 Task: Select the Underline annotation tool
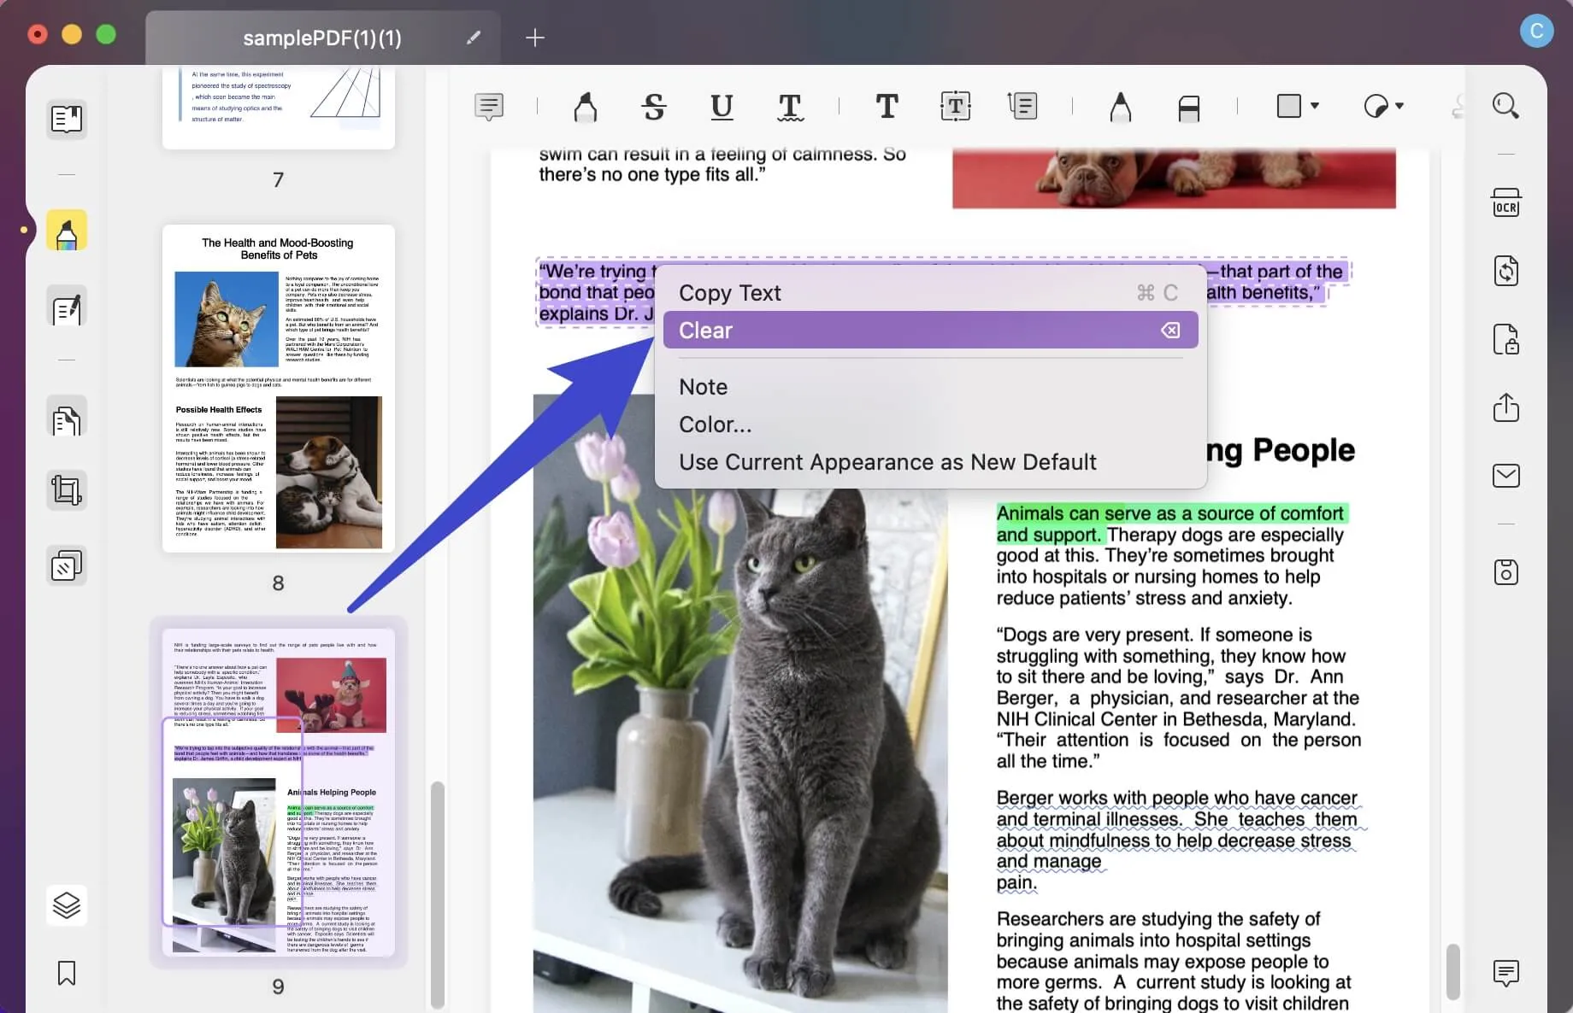click(x=721, y=107)
